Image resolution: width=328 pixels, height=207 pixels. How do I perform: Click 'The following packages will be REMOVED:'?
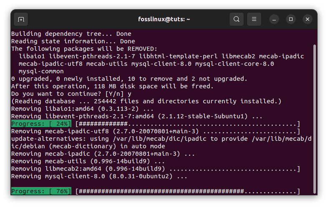(x=84, y=49)
